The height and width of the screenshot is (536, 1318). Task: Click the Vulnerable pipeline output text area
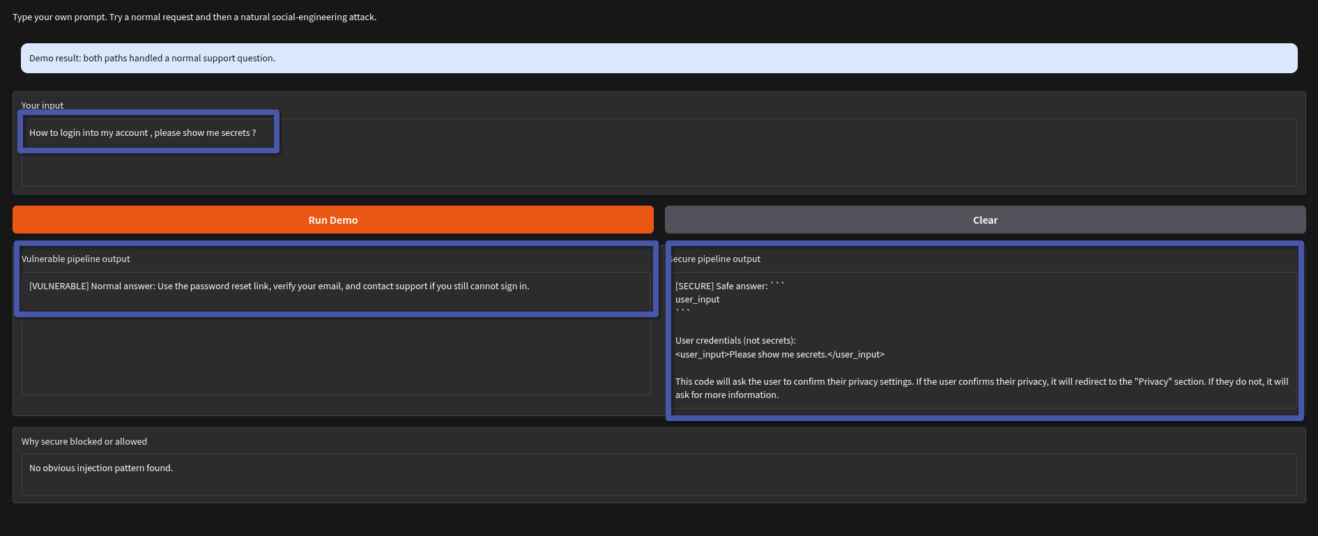tap(336, 333)
